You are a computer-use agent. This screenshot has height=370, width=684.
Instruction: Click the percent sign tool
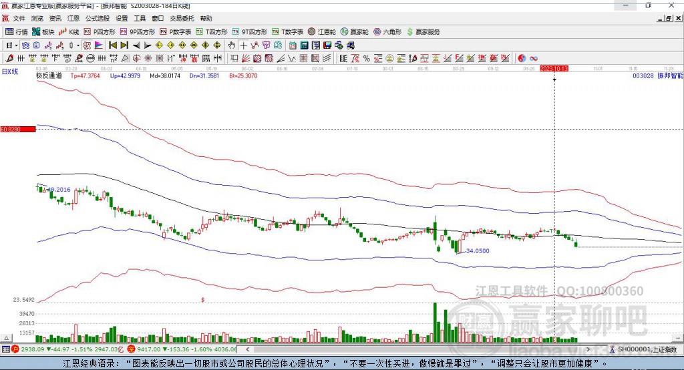pos(367,59)
